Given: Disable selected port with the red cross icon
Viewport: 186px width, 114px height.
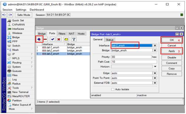Looking at the screenshot, I should pos(59,39).
